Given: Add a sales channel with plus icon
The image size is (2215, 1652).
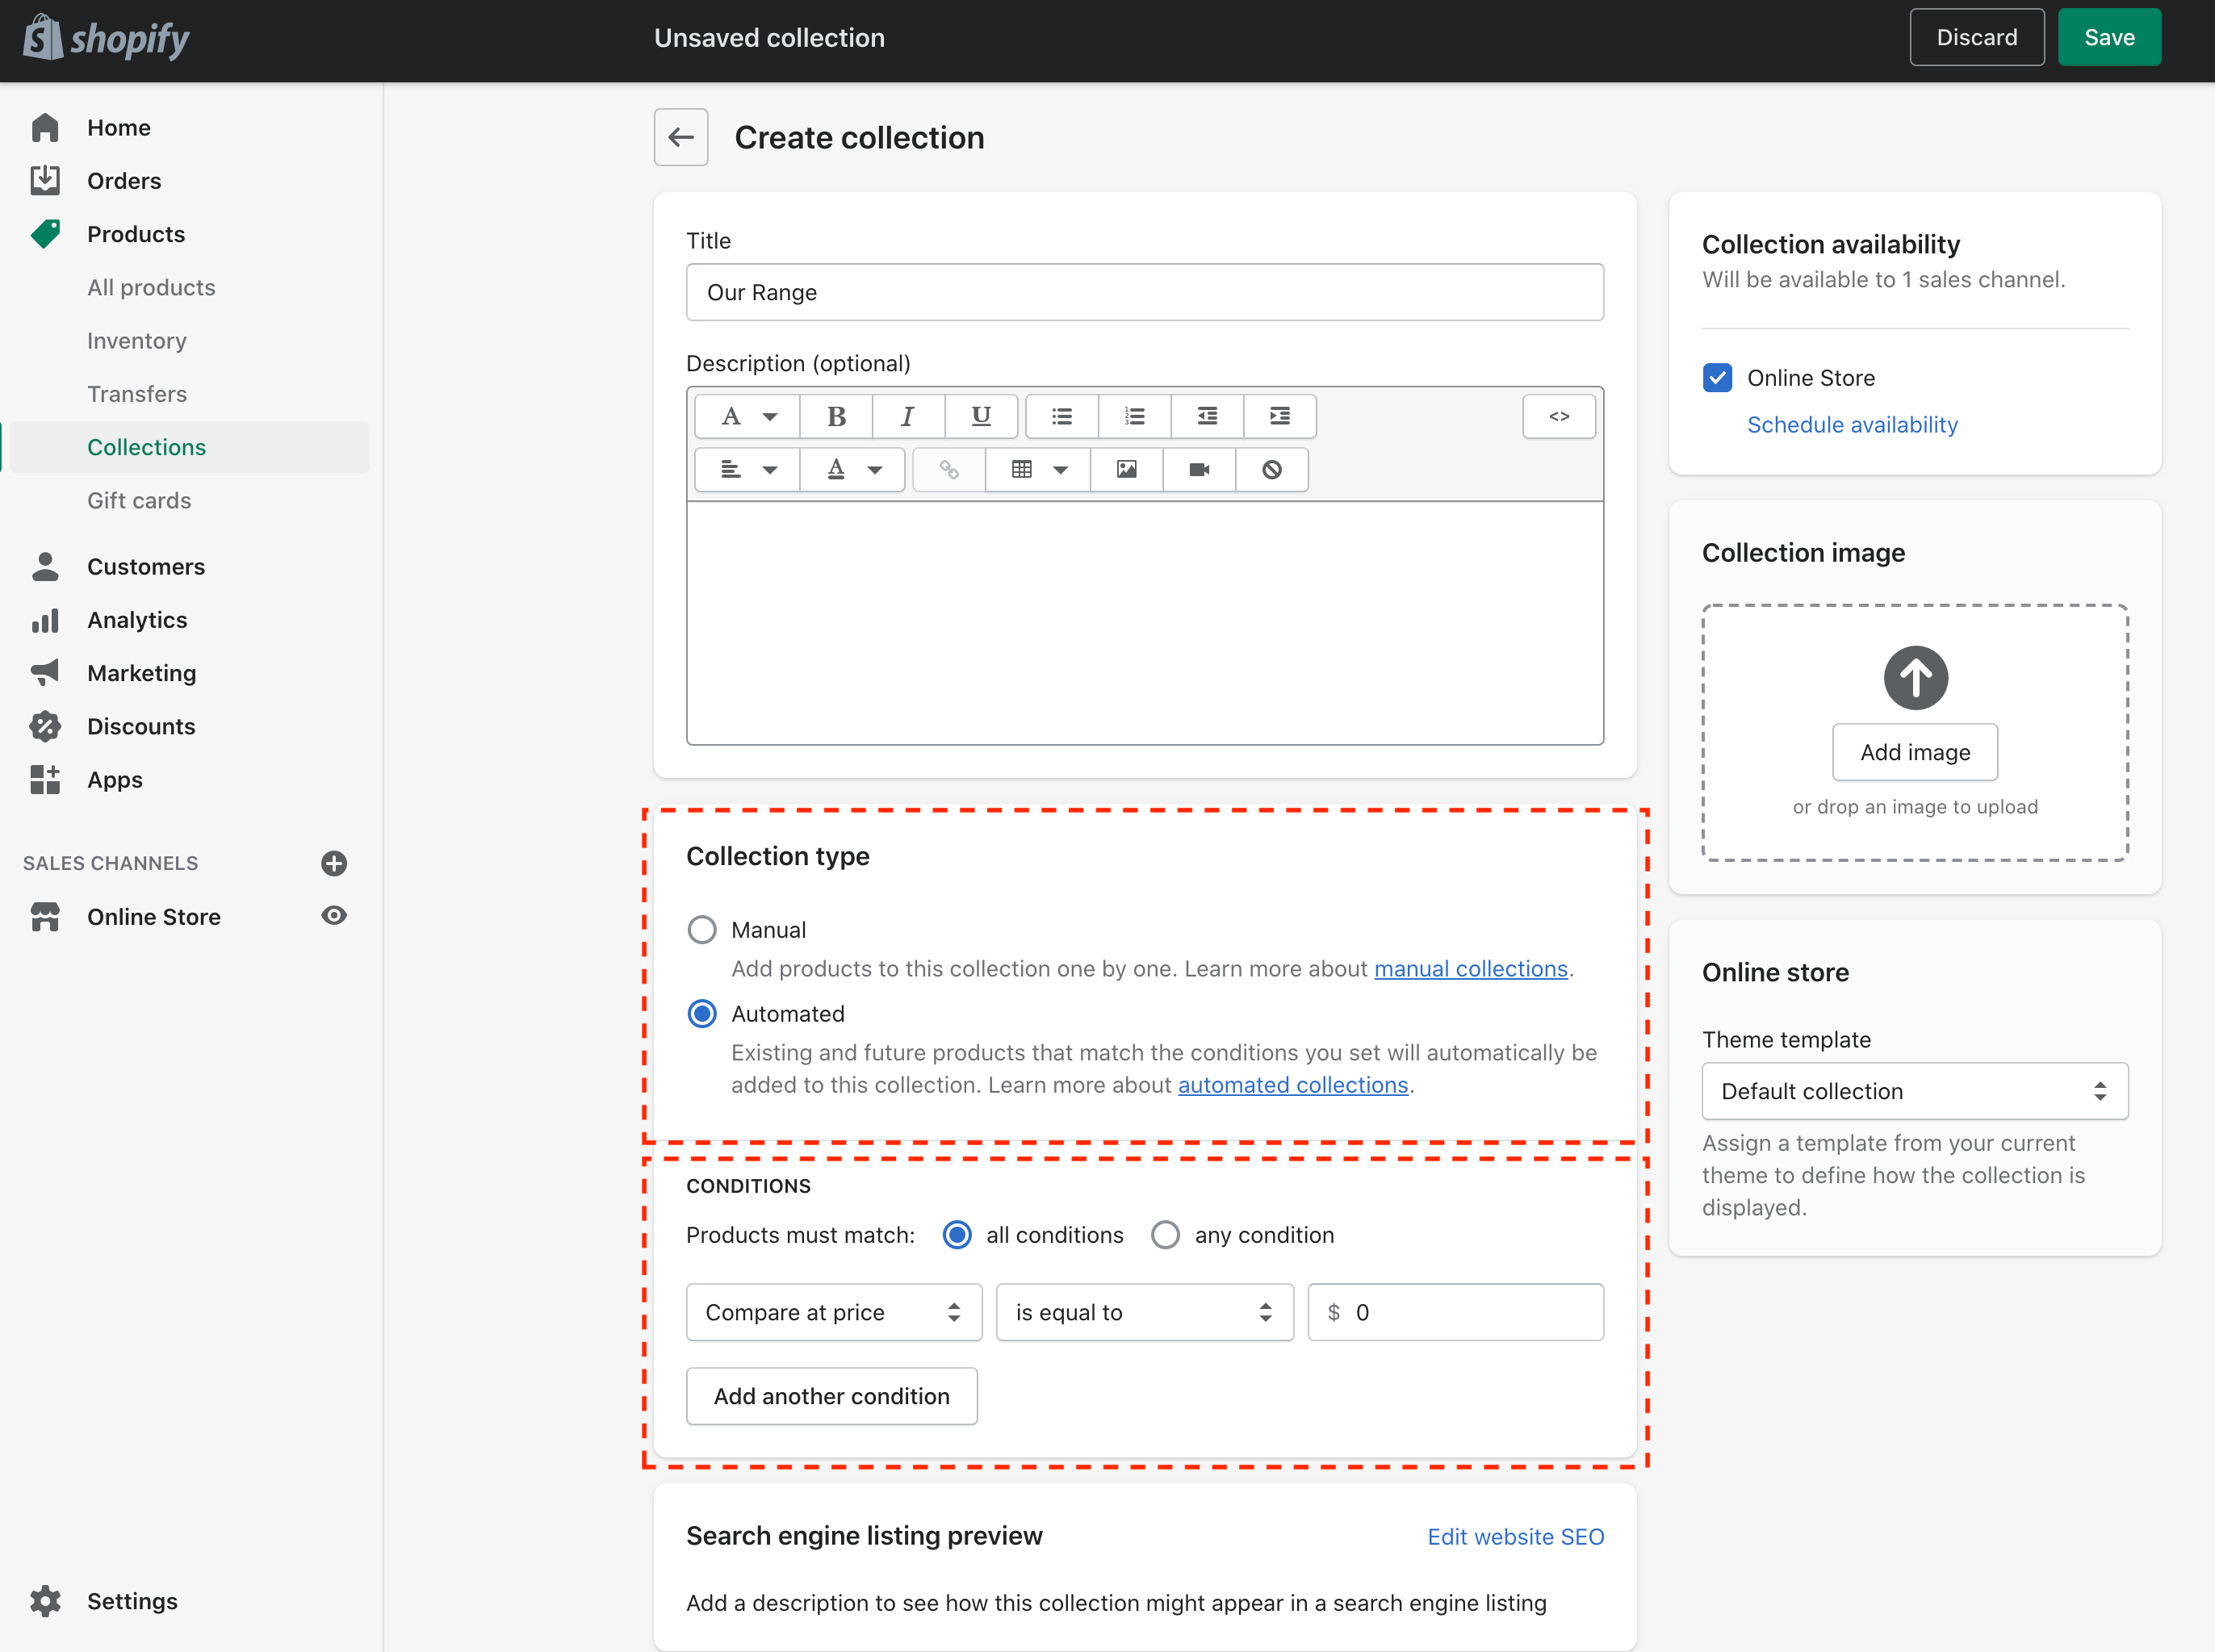Looking at the screenshot, I should (334, 863).
